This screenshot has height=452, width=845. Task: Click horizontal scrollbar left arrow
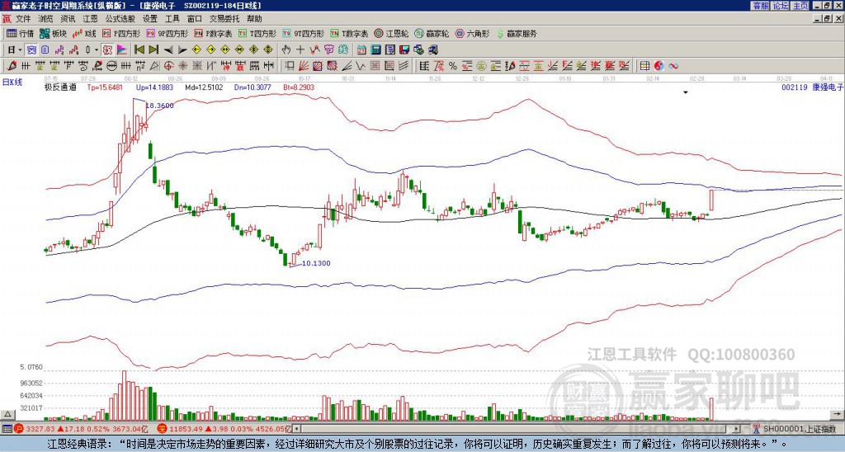296,430
